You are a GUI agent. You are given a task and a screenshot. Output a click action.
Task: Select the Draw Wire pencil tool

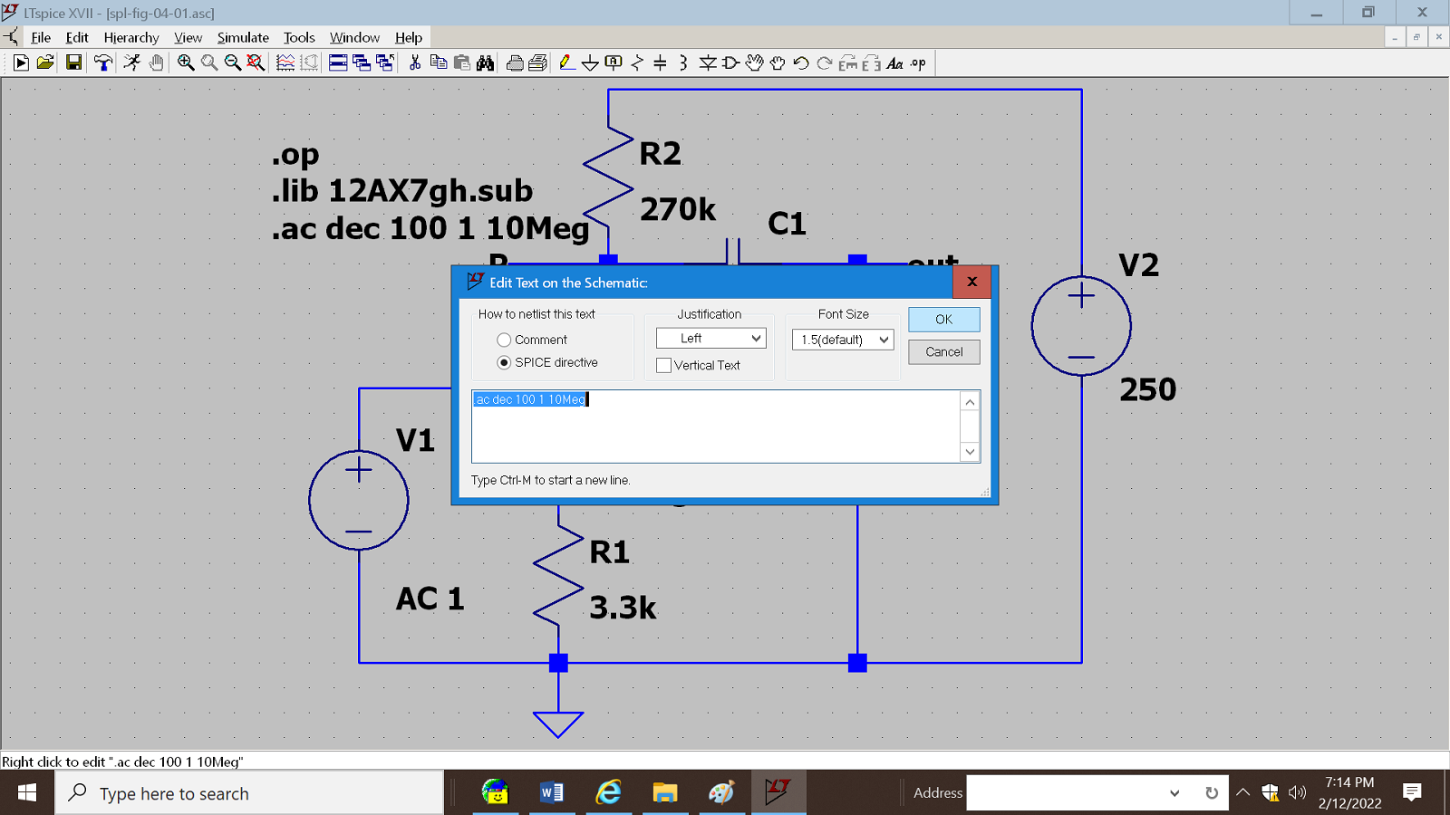[566, 62]
